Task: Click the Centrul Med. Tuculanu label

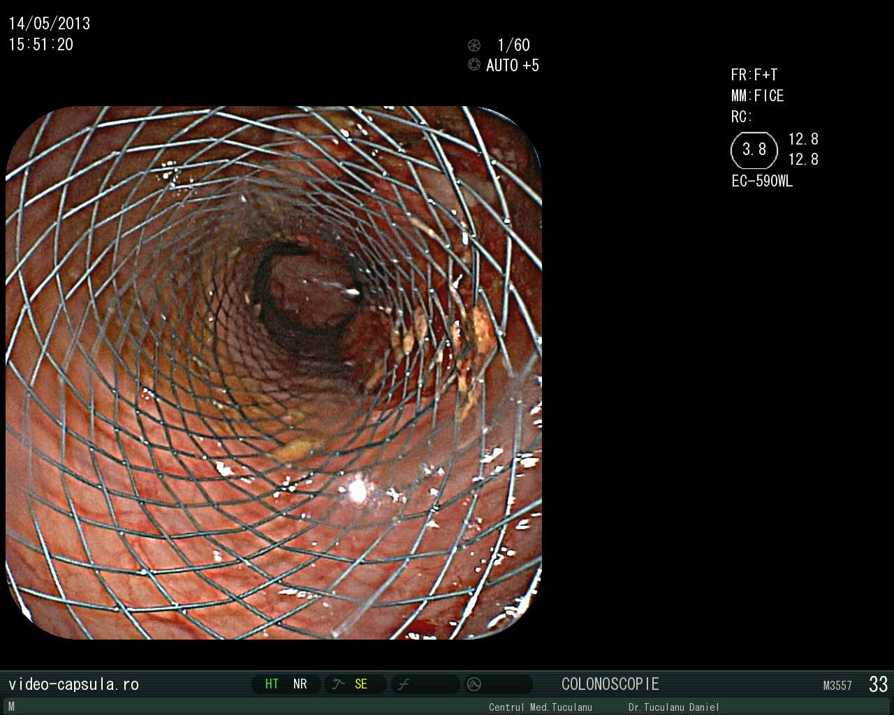Action: [x=540, y=707]
